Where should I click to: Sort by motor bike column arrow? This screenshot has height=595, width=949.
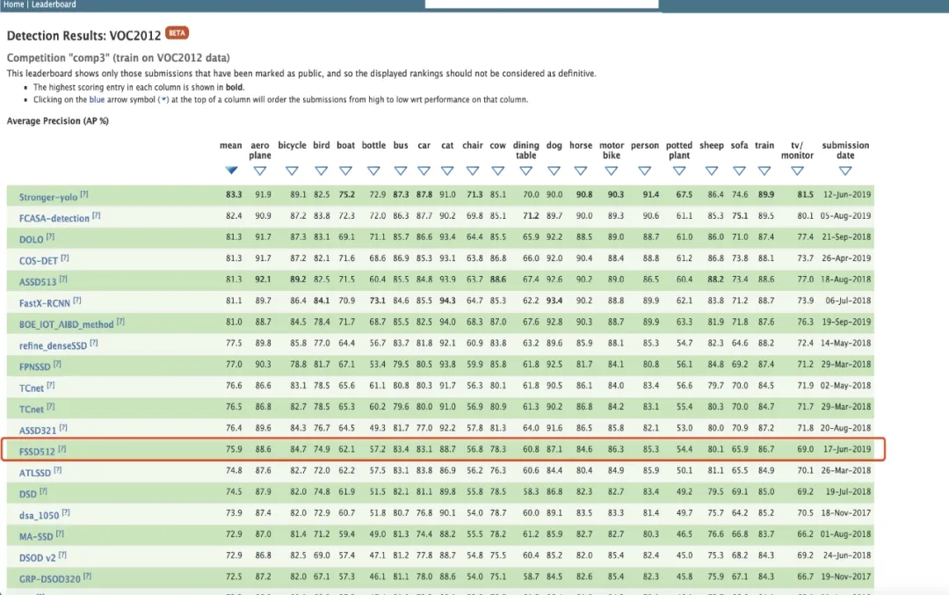[x=612, y=171]
